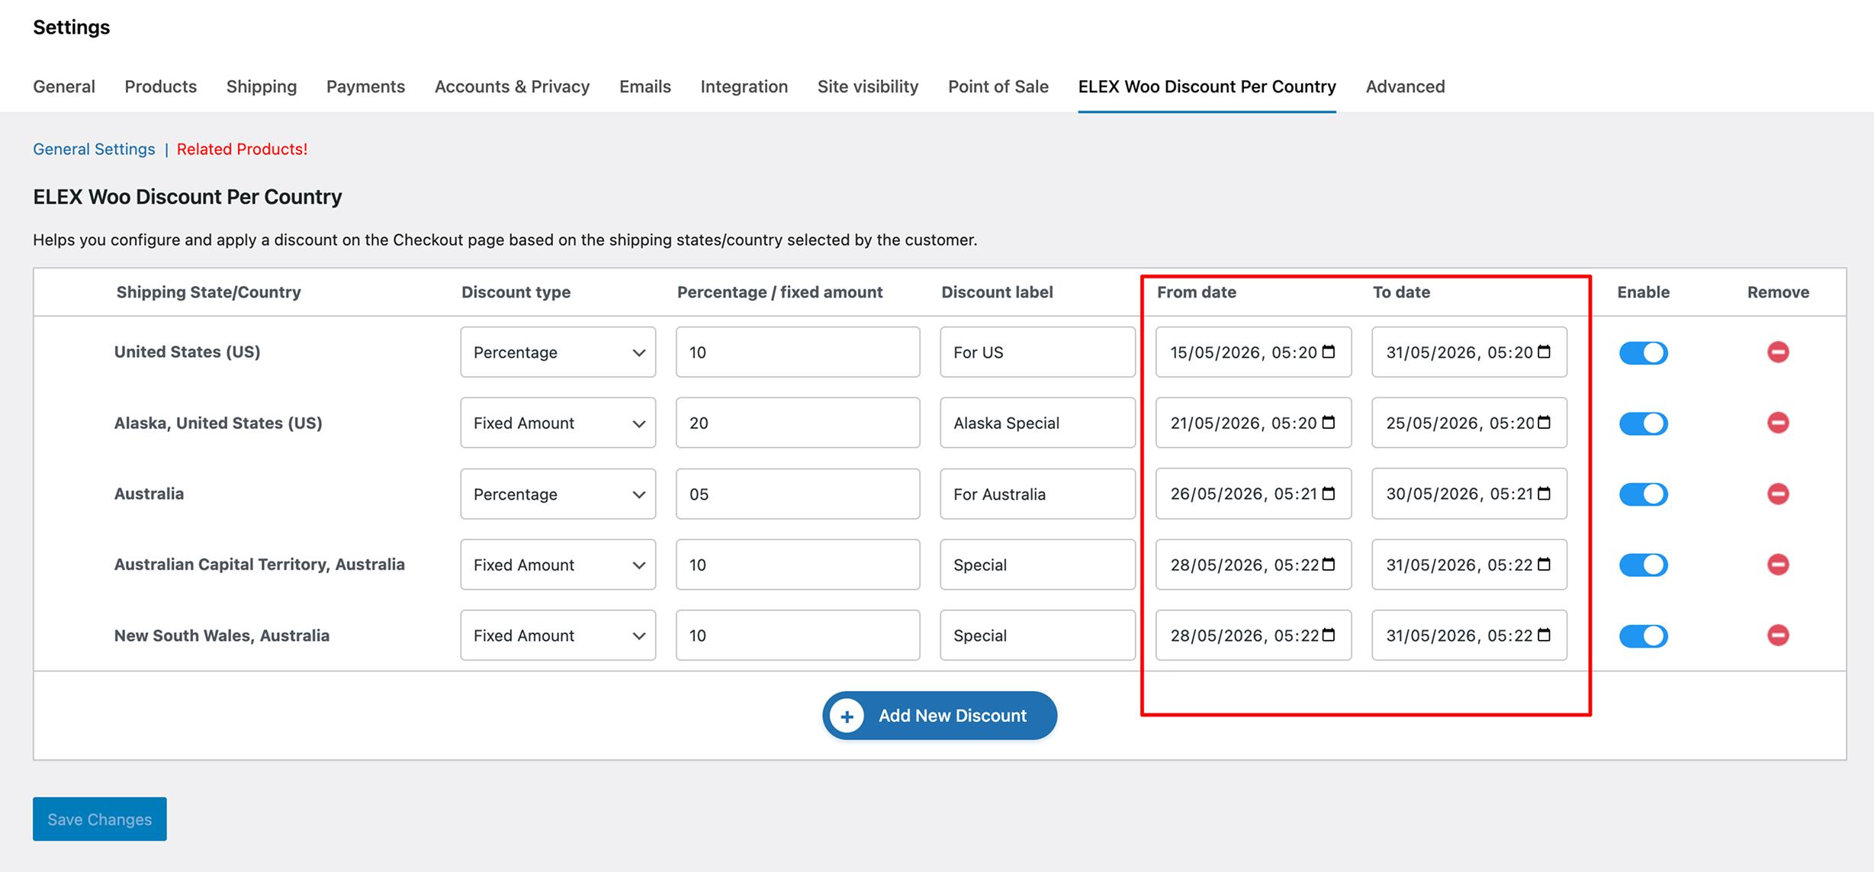Remove the Australian Capital Territory discount row
The width and height of the screenshot is (1874, 872).
coord(1778,565)
